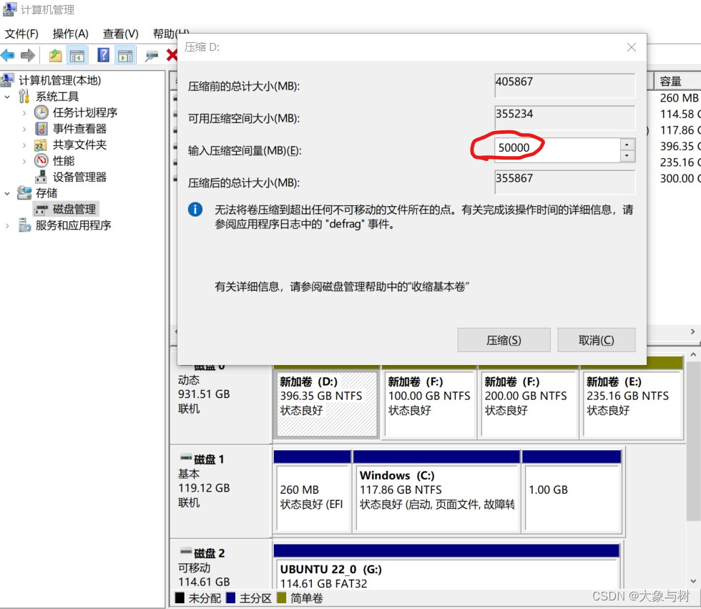Viewport: 701px width, 609px height.
Task: Toggle the Show/Hide Action Pane icon
Action: pos(125,55)
